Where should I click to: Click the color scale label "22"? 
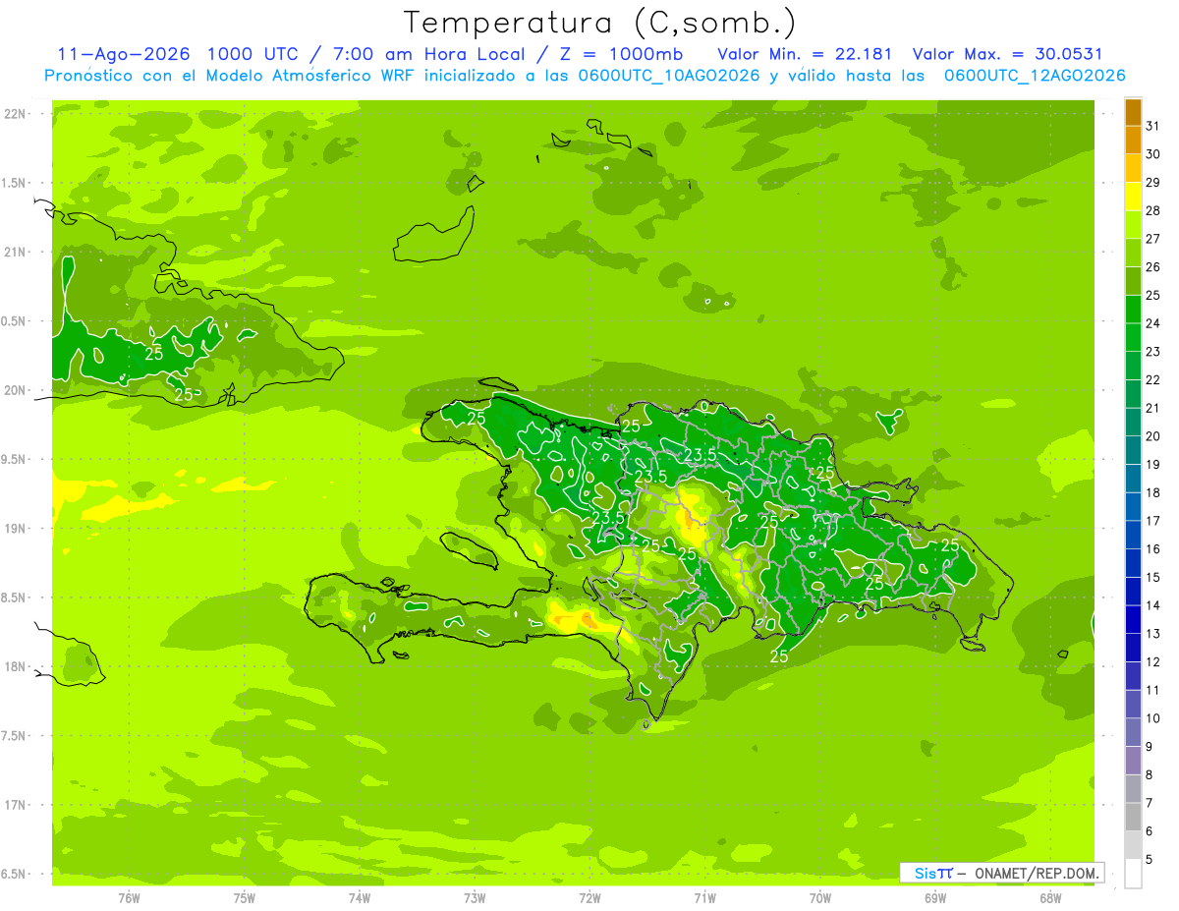click(1153, 380)
